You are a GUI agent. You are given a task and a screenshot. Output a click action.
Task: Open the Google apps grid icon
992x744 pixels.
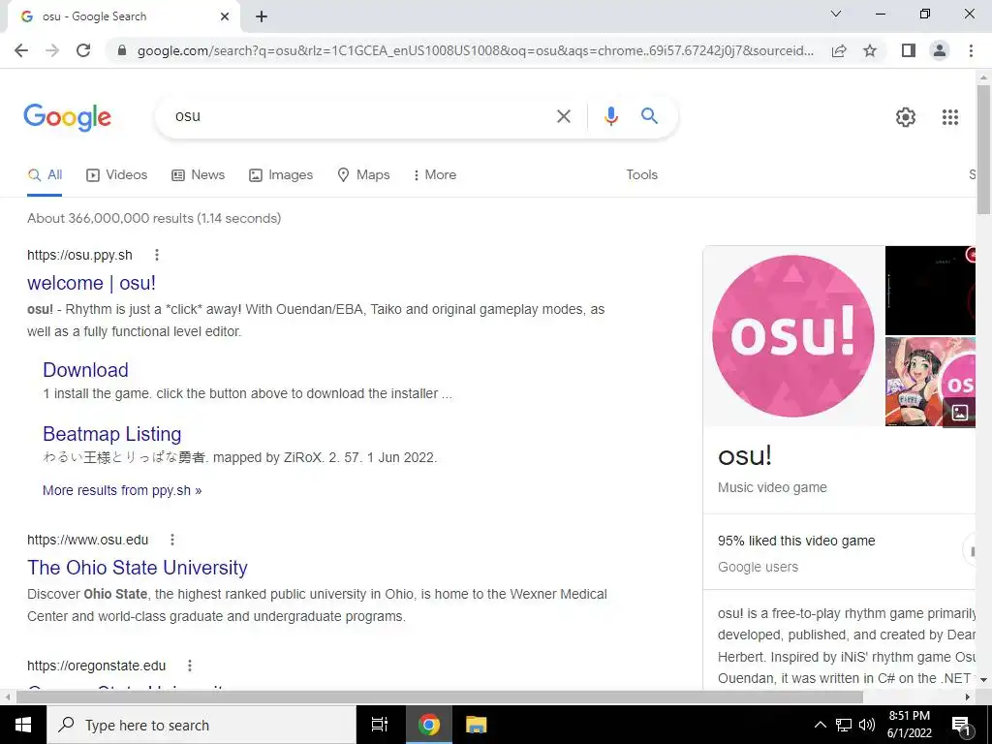pos(949,117)
